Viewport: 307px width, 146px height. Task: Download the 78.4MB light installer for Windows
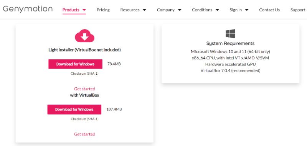coord(75,64)
